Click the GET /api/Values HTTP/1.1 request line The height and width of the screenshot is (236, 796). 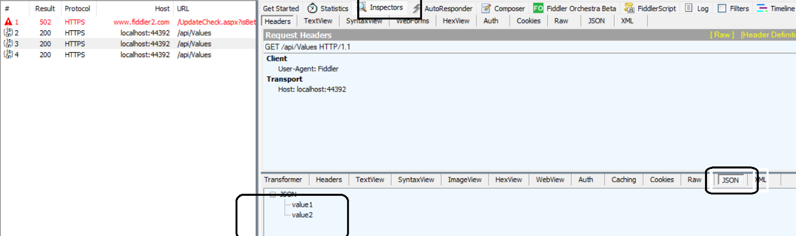(307, 47)
